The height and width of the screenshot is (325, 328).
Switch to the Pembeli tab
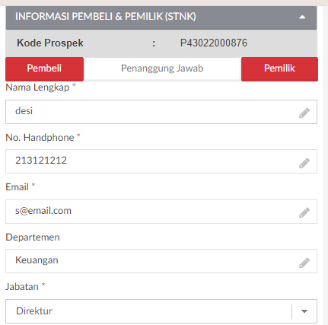(44, 69)
